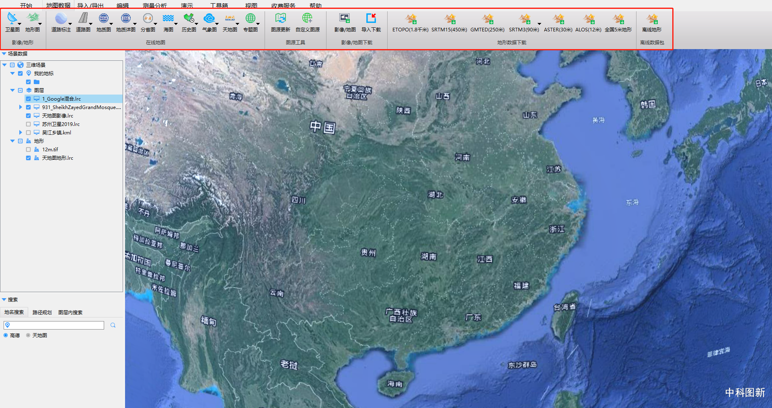Screen dimensions: 772x408
Task: Open the 专题图 thematic map
Action: (250, 18)
